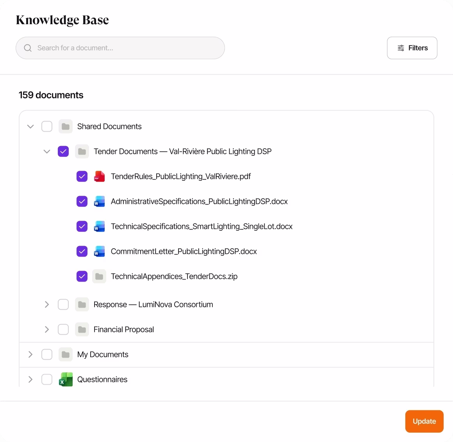453x442 pixels.
Task: Collapse the Shared Documents folder chevron
Action: click(30, 127)
